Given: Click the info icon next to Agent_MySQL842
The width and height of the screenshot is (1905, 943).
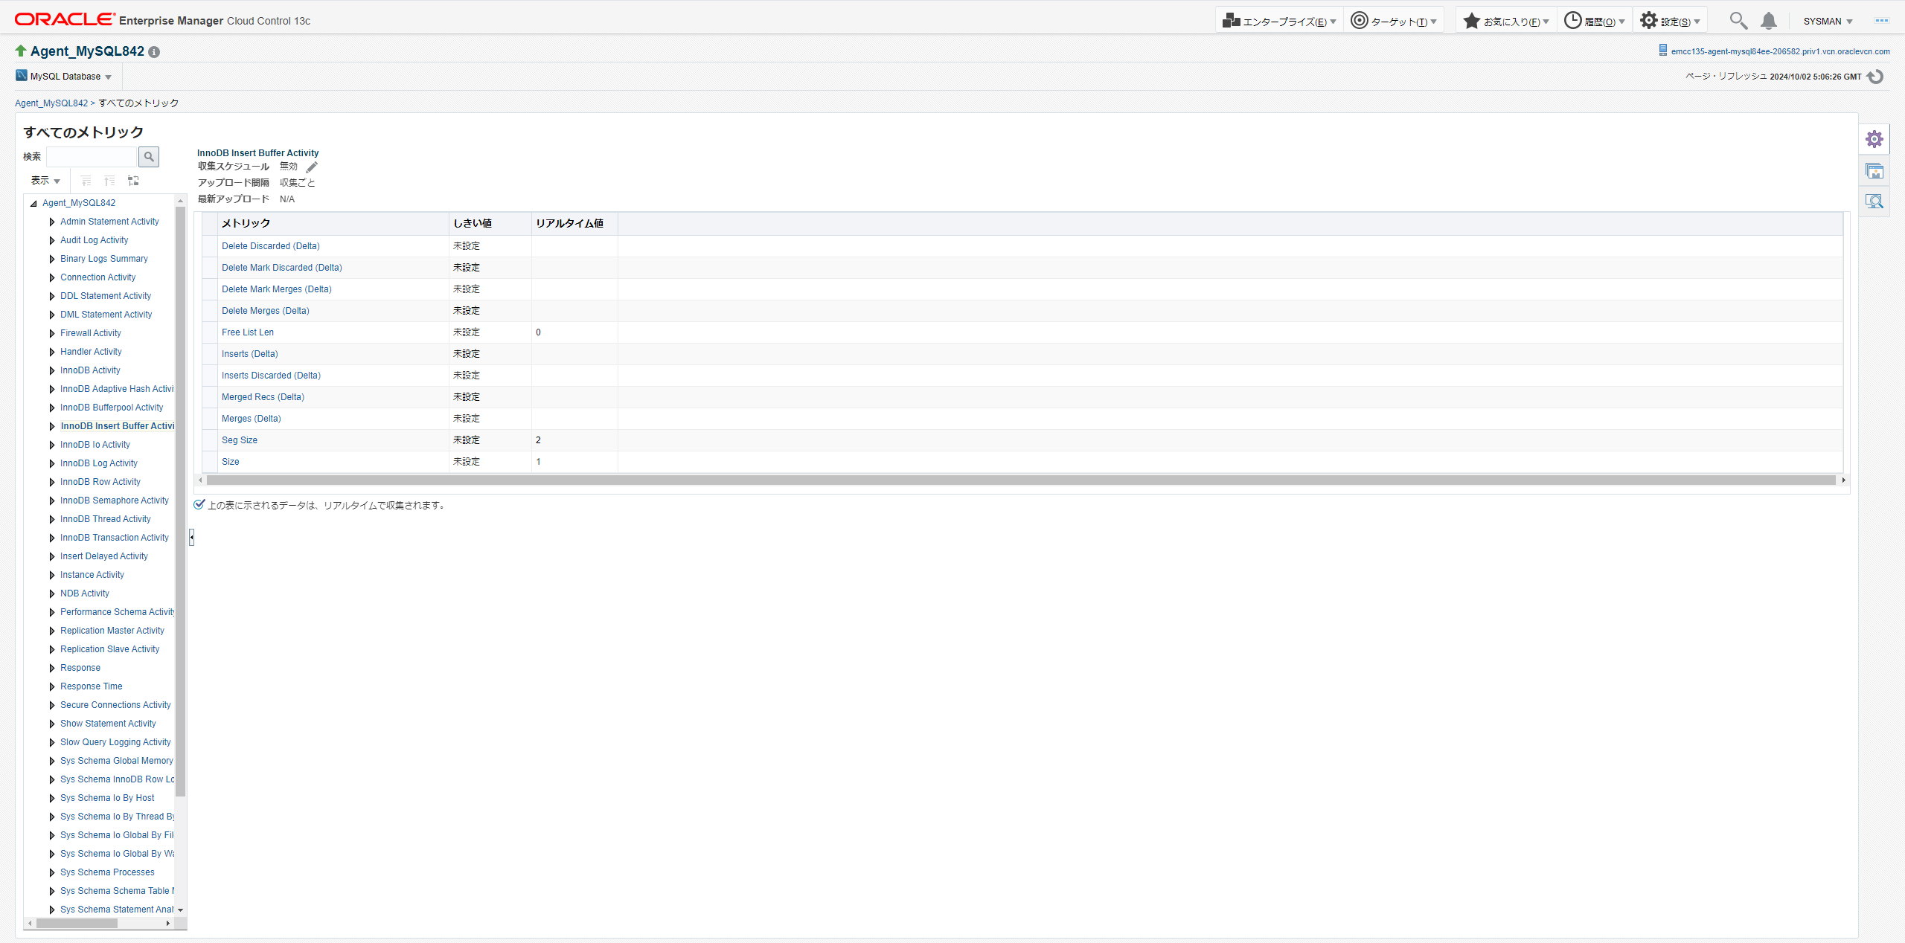Looking at the screenshot, I should tap(154, 52).
